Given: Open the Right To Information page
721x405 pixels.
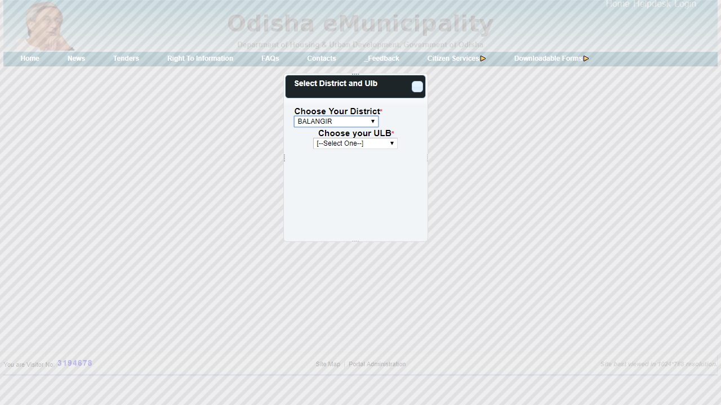Looking at the screenshot, I should click(200, 58).
